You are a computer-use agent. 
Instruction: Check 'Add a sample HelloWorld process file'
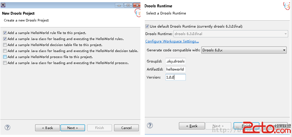pos(5,57)
